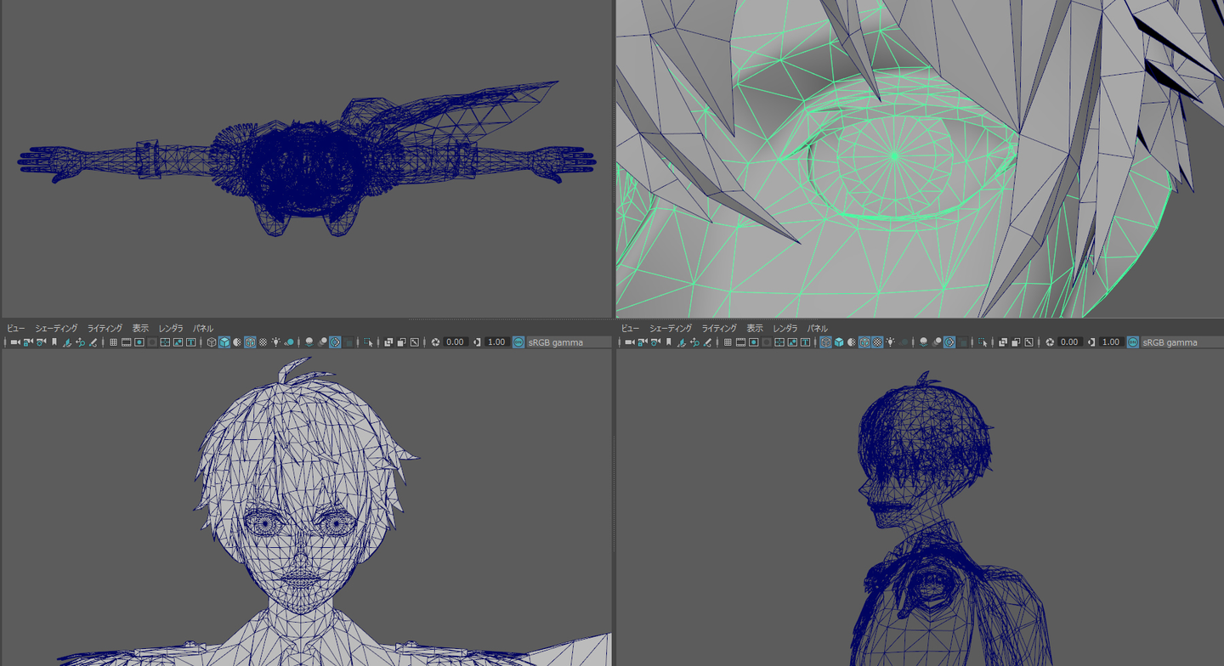Click Shadows icon in front-view panel toolbar

[289, 342]
